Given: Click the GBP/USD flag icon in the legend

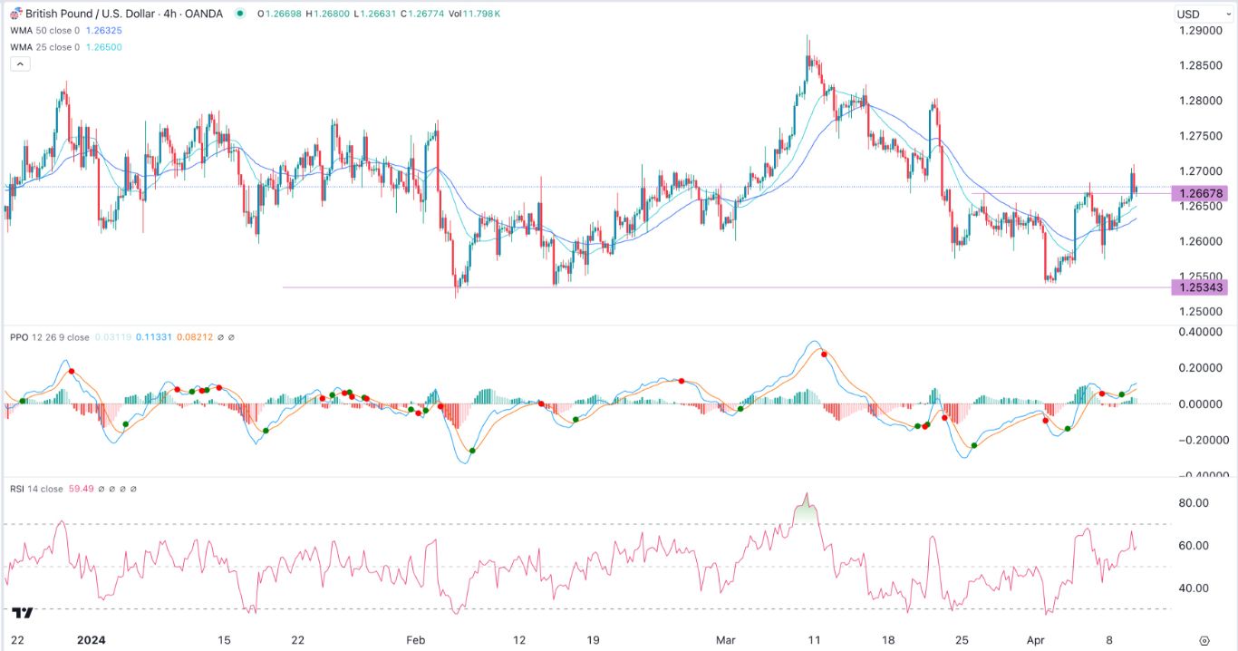Looking at the screenshot, I should point(15,13).
